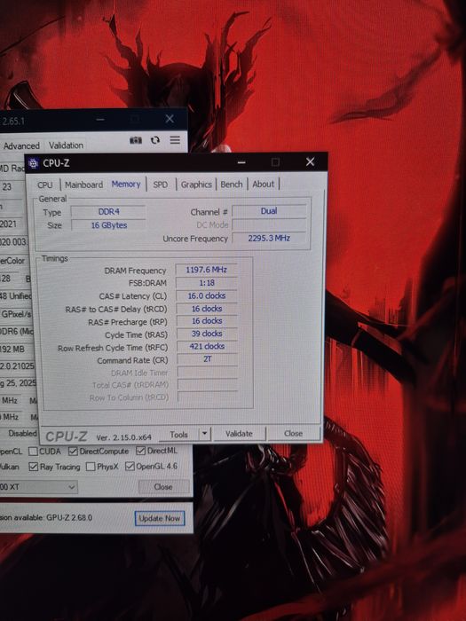Image resolution: width=466 pixels, height=621 pixels.
Task: Open the Mainboard tab in CPU-Z
Action: (x=83, y=185)
